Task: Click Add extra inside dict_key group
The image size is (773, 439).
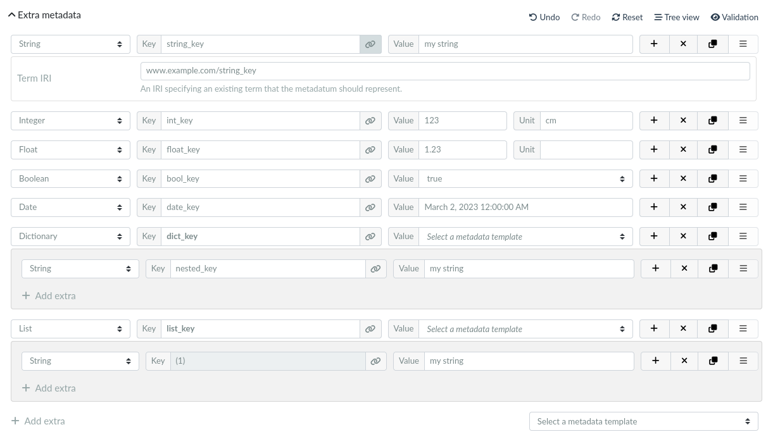Action: [49, 295]
